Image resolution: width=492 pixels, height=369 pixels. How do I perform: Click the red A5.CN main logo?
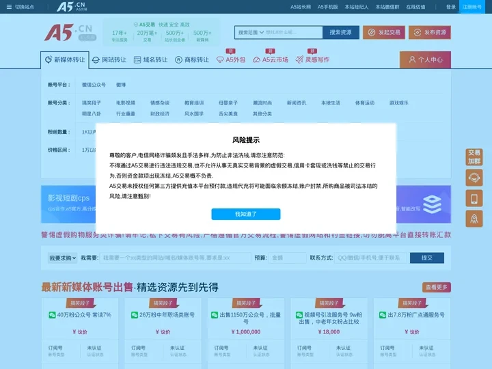coord(70,32)
